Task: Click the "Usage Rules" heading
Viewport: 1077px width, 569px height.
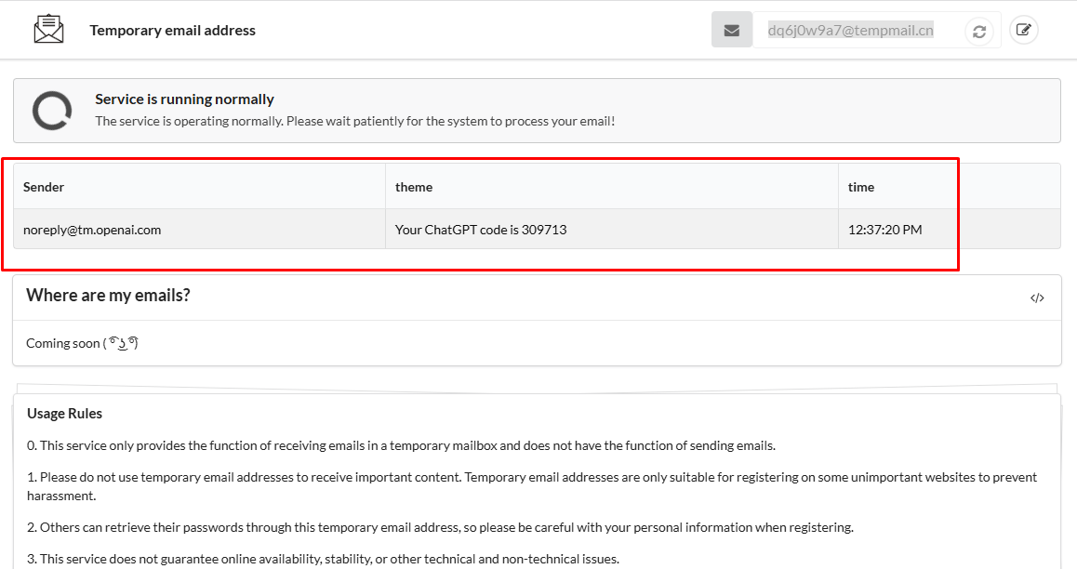Action: (64, 414)
